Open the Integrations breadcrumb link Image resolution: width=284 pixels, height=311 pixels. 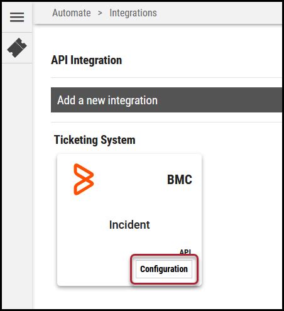click(133, 13)
